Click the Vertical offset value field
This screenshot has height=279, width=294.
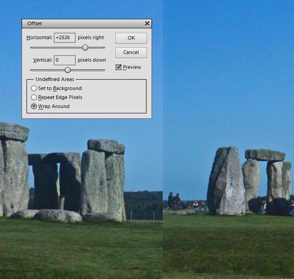coord(65,60)
